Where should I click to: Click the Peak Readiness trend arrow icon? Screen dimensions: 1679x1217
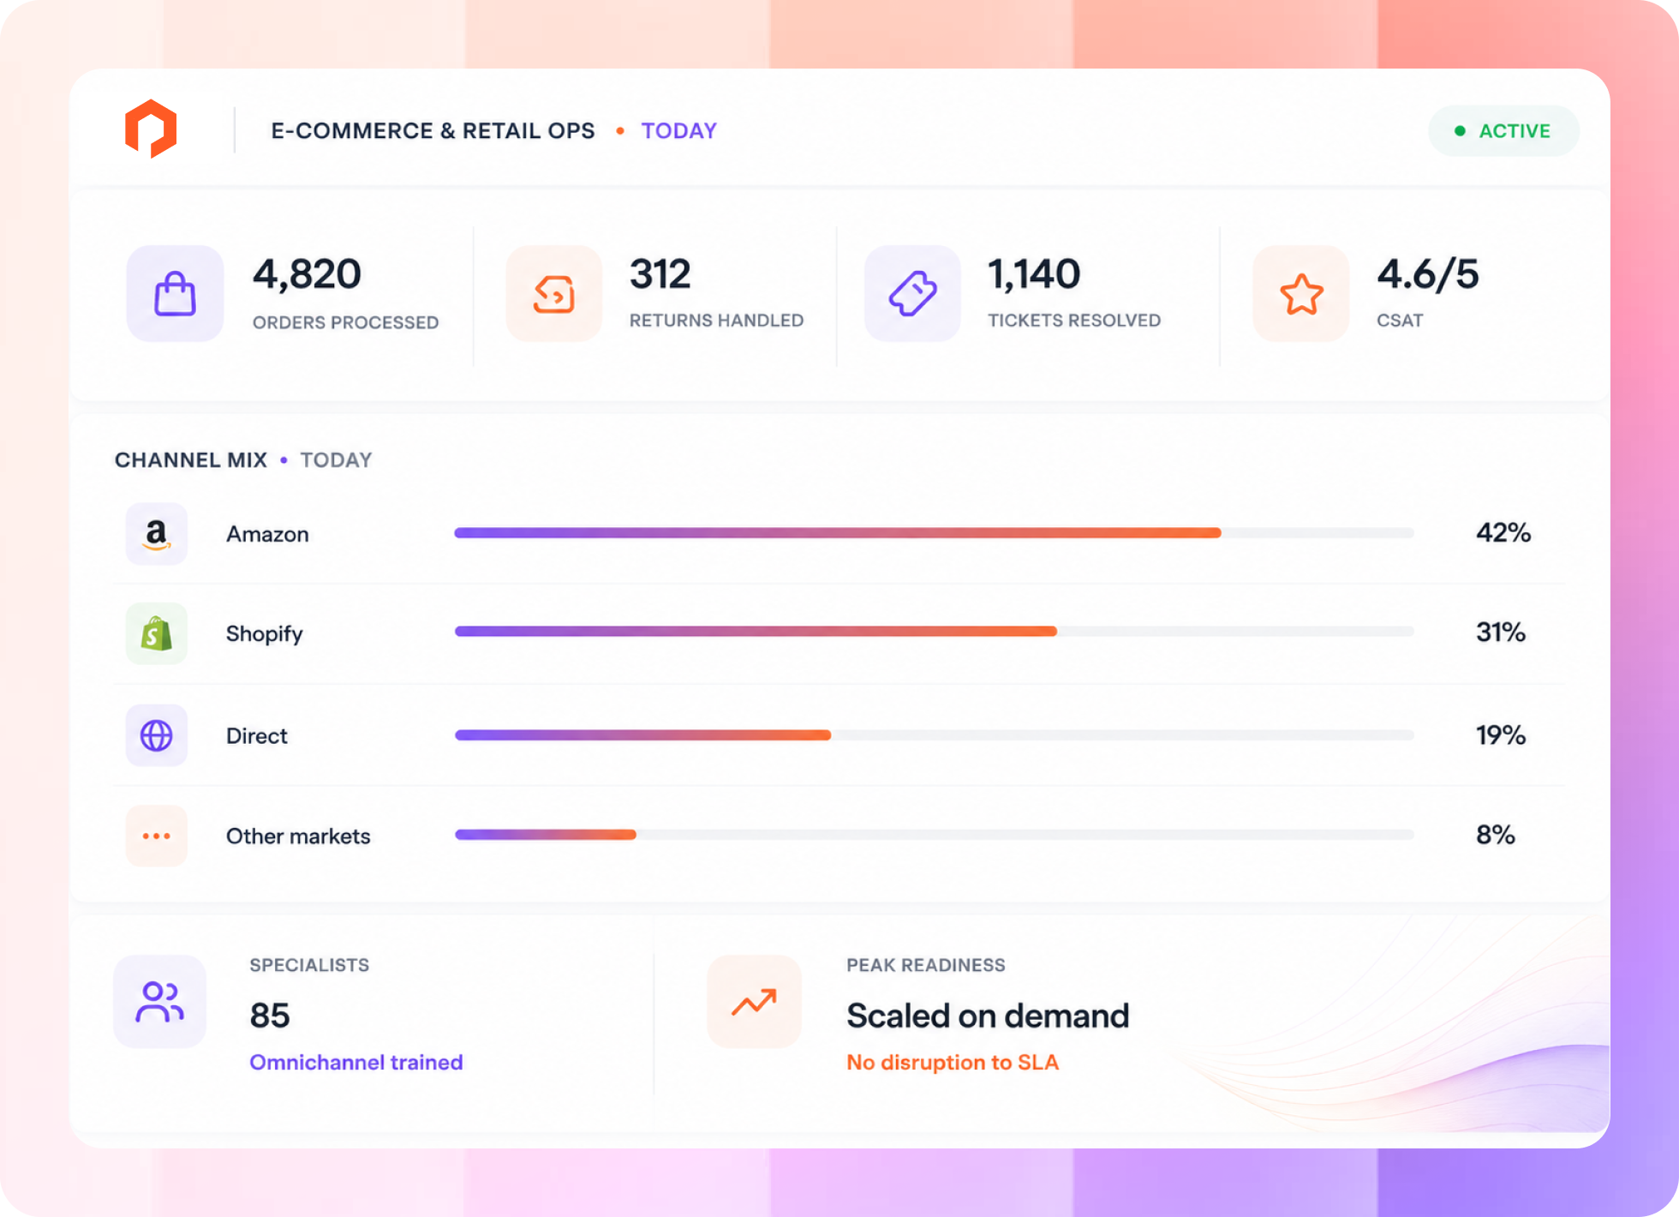754,1002
